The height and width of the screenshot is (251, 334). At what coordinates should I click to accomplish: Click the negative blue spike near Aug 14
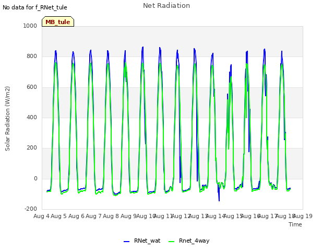coord(219,194)
